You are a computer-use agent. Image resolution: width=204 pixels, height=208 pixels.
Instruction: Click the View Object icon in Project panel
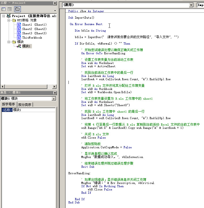point(9,9)
